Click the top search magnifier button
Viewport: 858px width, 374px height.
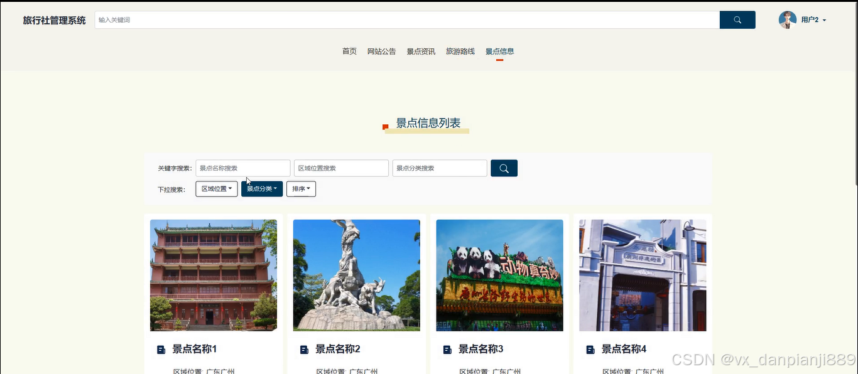(737, 20)
